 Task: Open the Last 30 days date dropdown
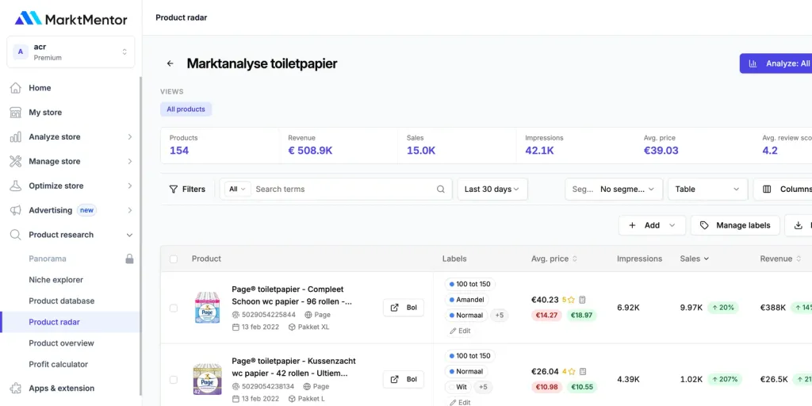pyautogui.click(x=492, y=189)
